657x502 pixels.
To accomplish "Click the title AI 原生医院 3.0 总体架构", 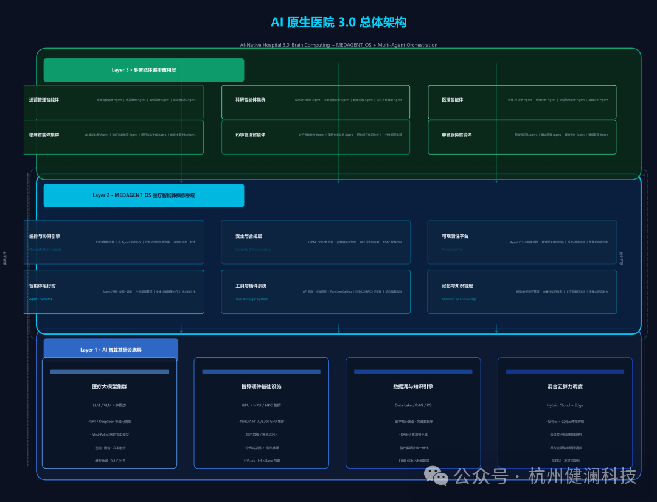I will 339,22.
